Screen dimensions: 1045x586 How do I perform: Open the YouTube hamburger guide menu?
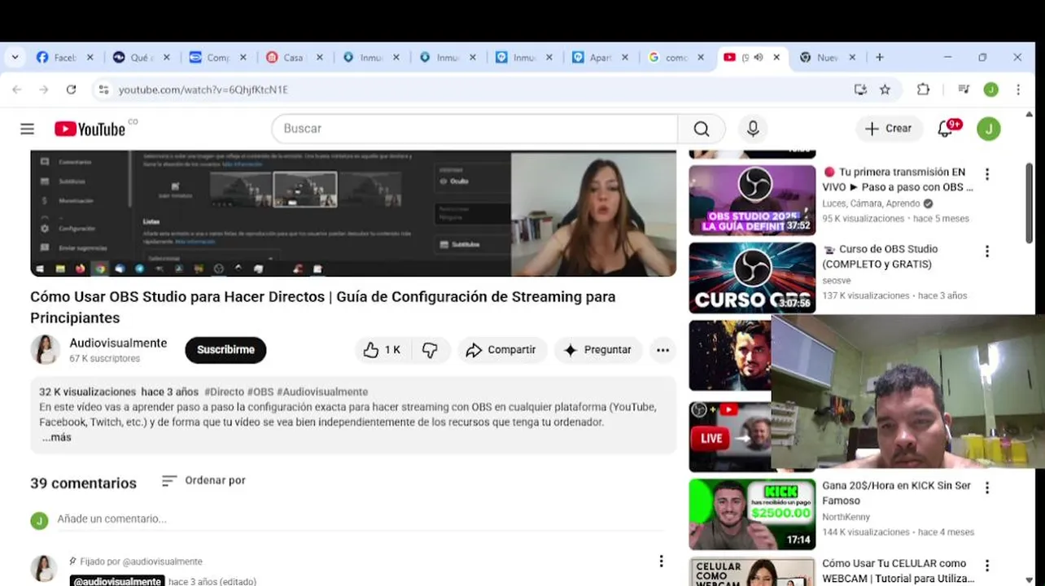click(x=27, y=129)
